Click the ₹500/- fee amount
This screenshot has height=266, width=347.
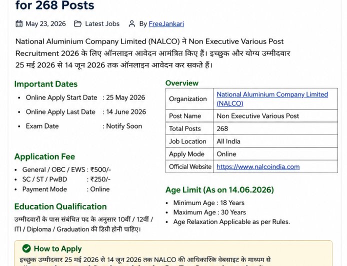click(100, 169)
